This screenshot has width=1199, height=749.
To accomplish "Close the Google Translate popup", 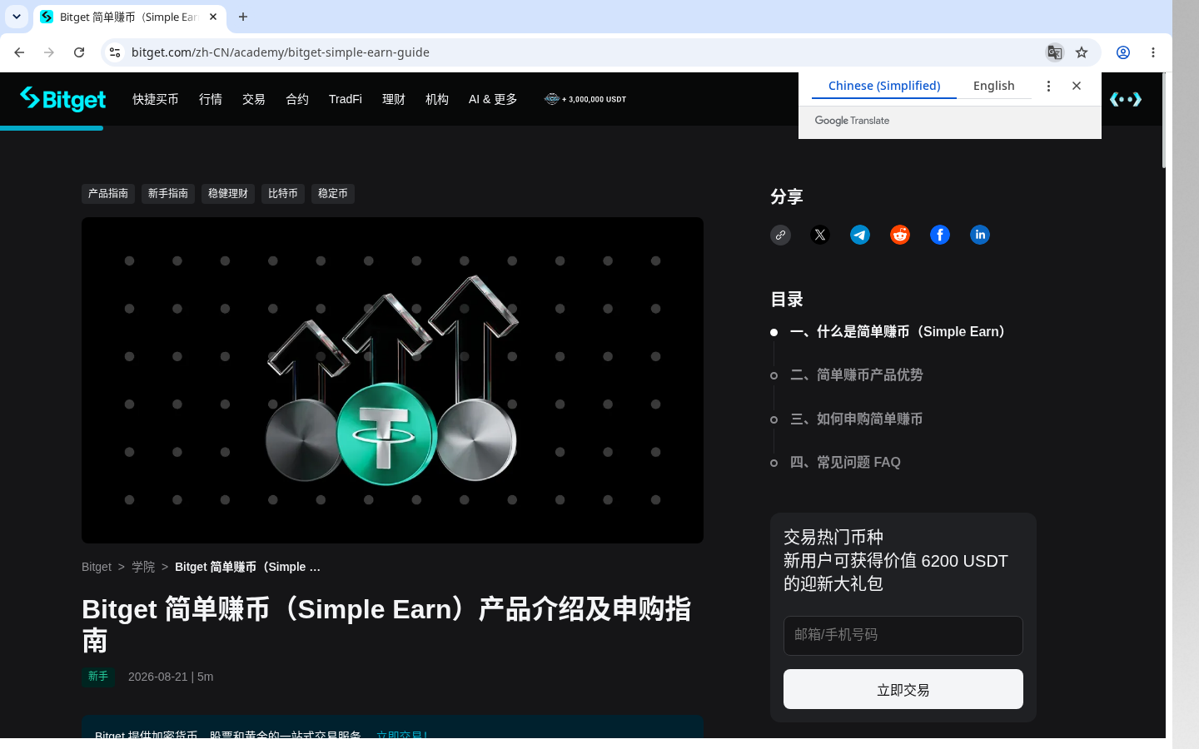I will (x=1077, y=86).
